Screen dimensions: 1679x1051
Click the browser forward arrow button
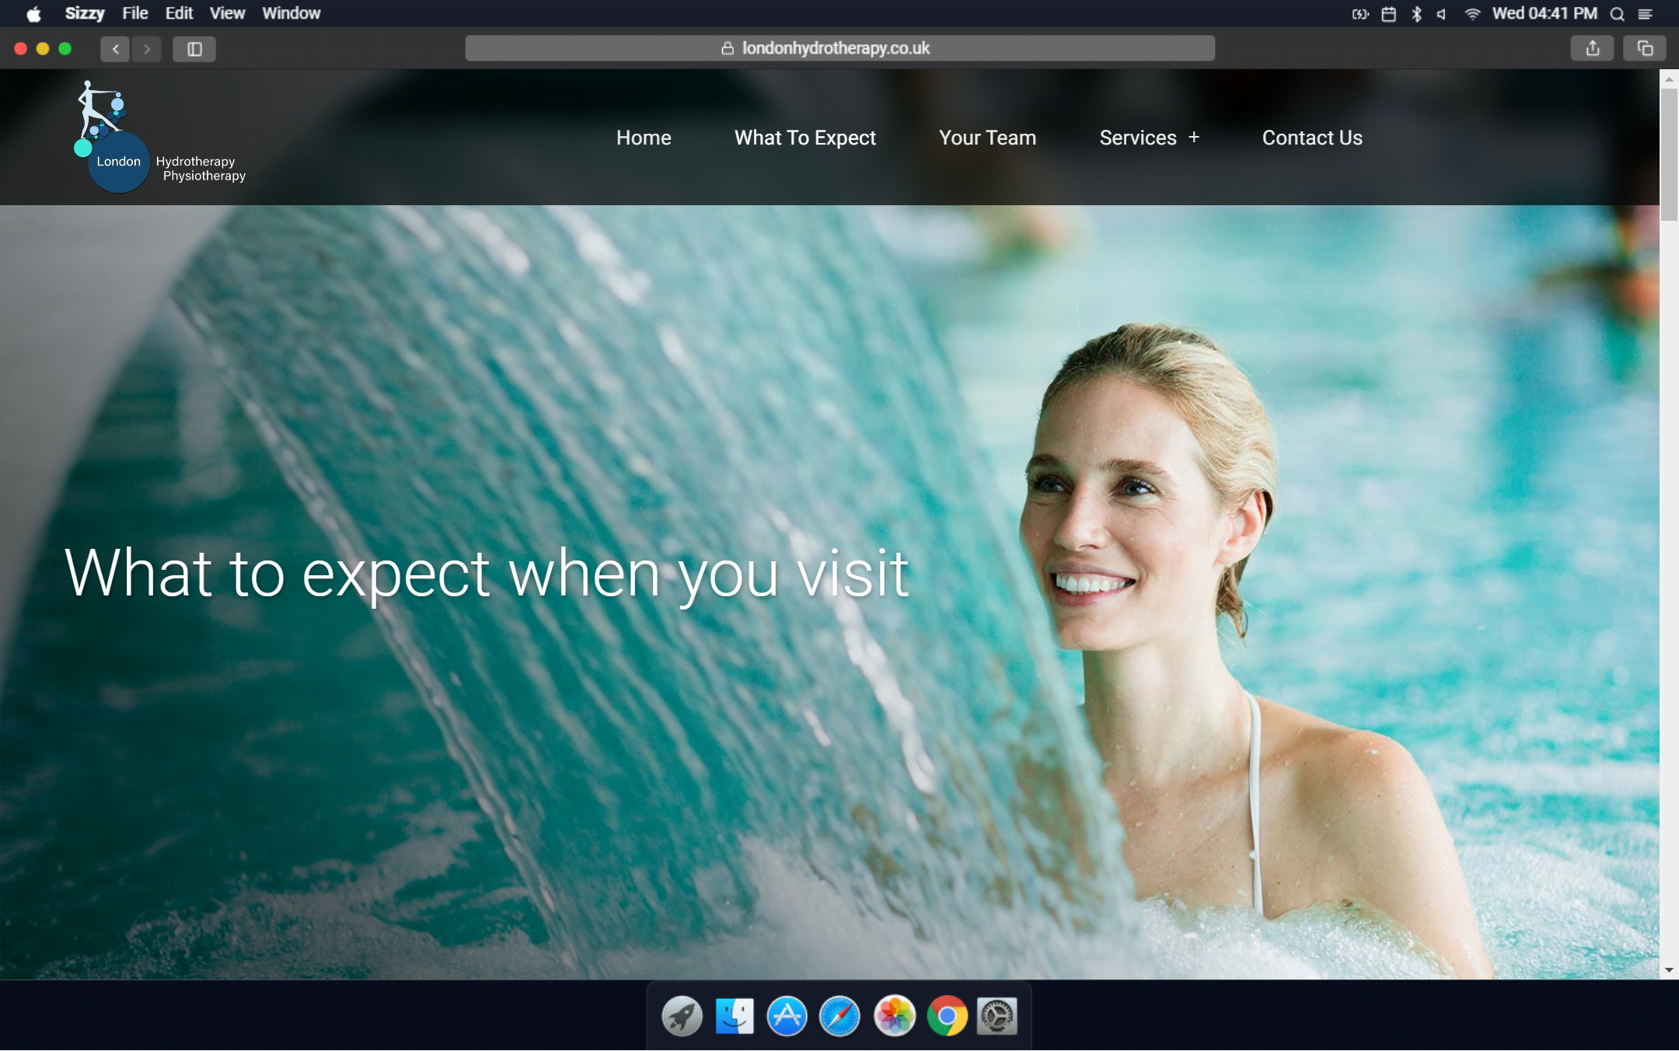pyautogui.click(x=146, y=49)
